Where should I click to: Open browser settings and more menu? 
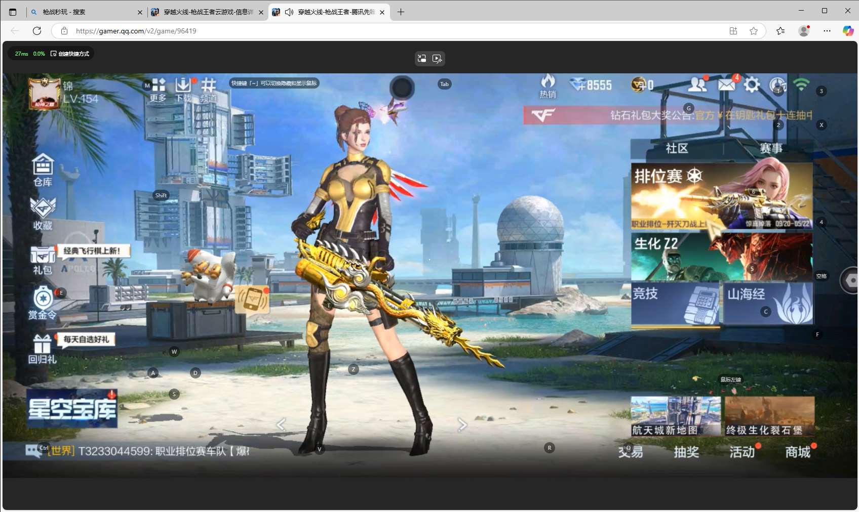coord(827,31)
